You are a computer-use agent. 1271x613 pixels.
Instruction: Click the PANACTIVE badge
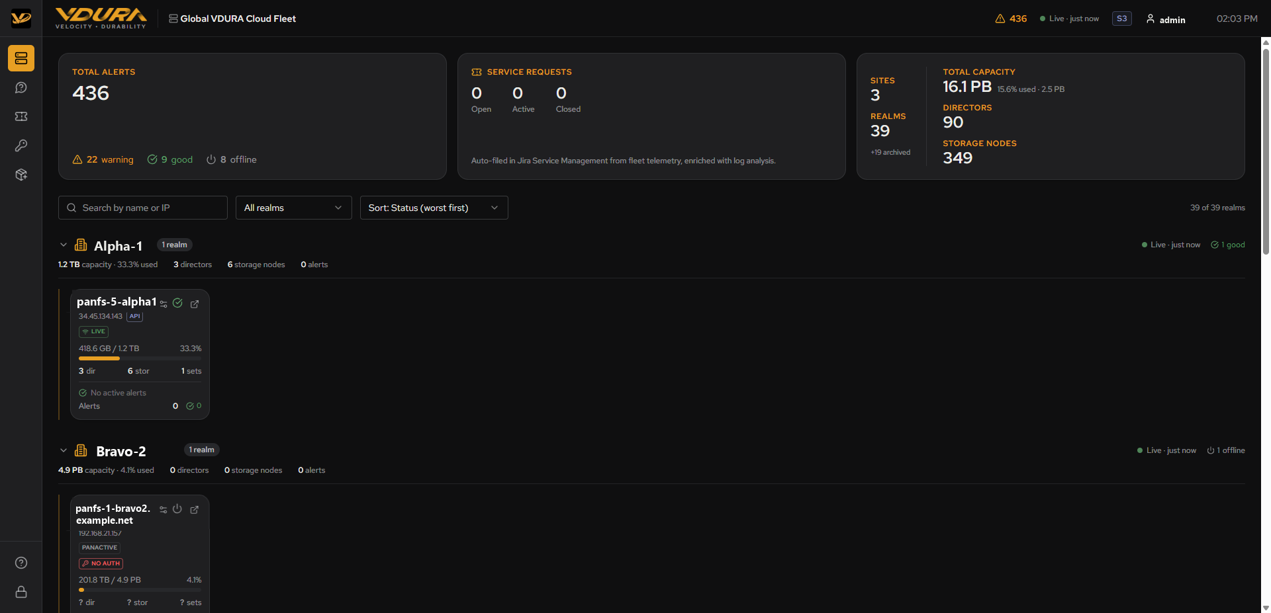(x=99, y=548)
